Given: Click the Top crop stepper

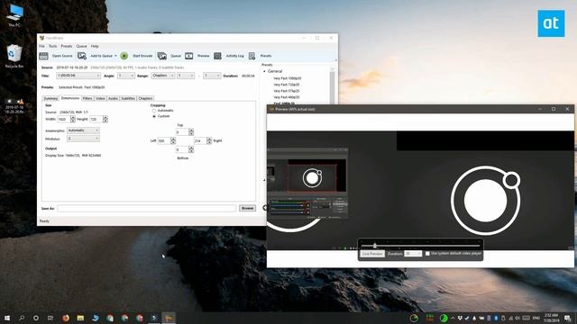Looking at the screenshot, I should tap(191, 132).
